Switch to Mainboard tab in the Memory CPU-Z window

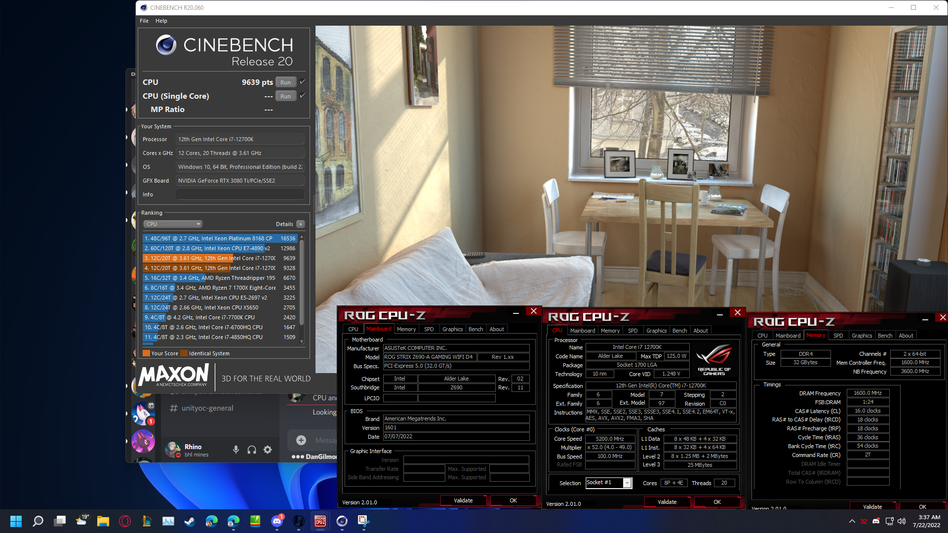[788, 336]
